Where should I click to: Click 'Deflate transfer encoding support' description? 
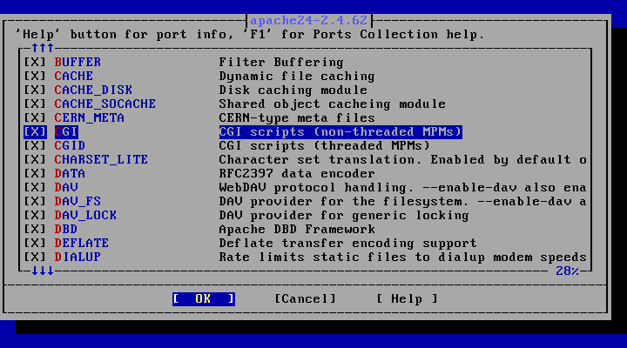pyautogui.click(x=347, y=244)
